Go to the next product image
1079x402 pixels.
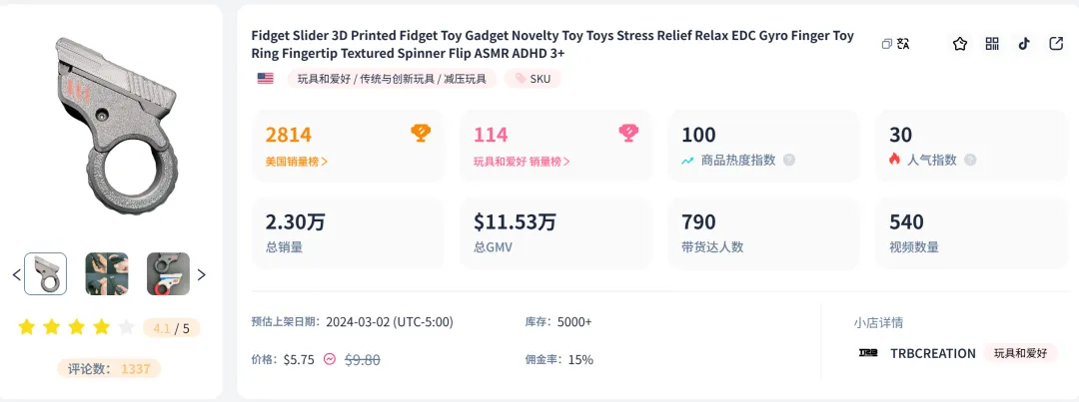pos(201,274)
